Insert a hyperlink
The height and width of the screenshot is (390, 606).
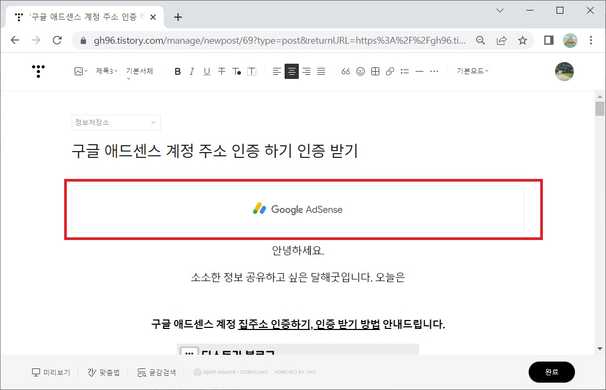pyautogui.click(x=390, y=71)
